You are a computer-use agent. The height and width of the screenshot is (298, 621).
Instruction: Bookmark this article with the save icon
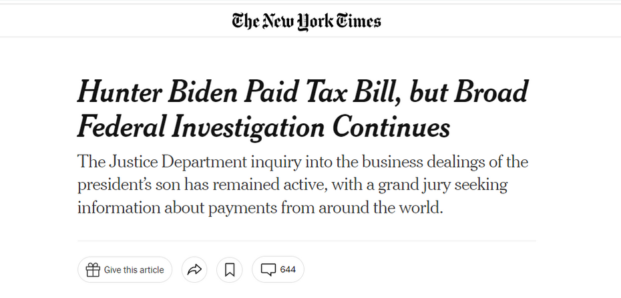coord(230,270)
